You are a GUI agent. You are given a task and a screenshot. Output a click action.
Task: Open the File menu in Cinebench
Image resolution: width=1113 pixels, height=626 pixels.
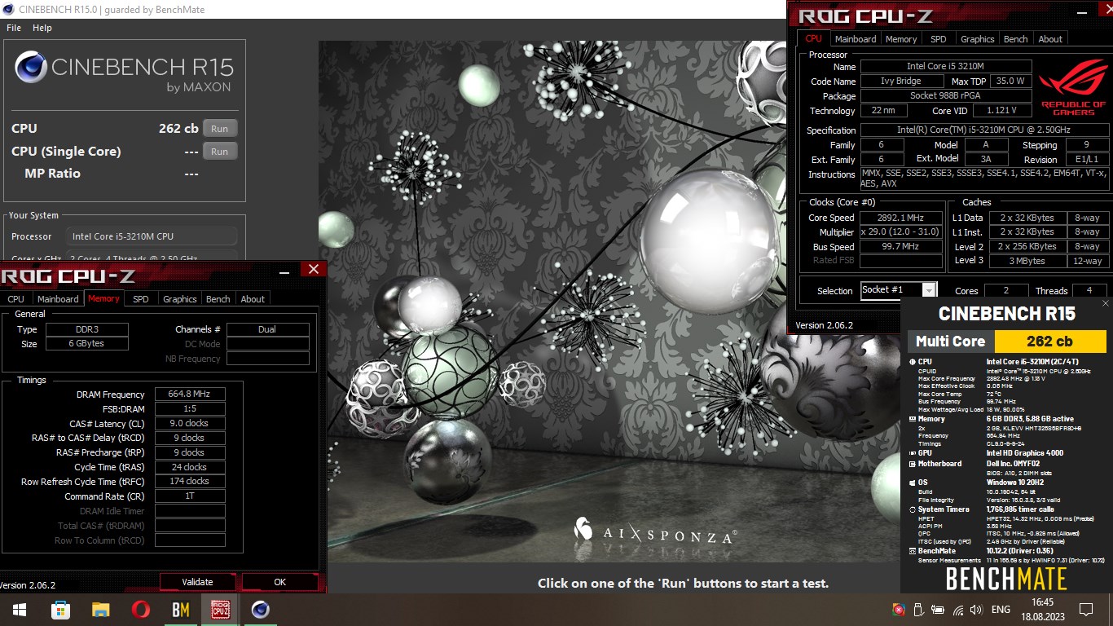[14, 28]
